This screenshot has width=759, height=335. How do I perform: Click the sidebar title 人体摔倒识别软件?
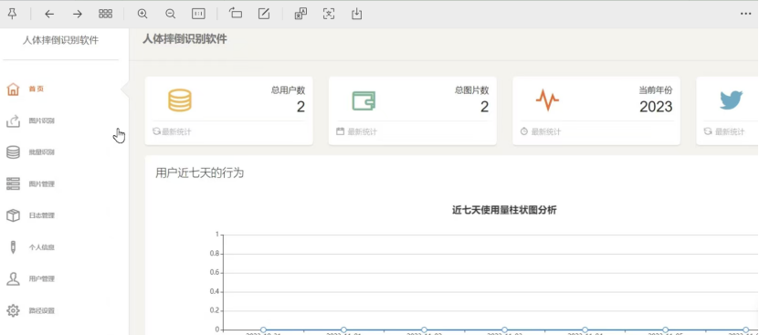[60, 41]
